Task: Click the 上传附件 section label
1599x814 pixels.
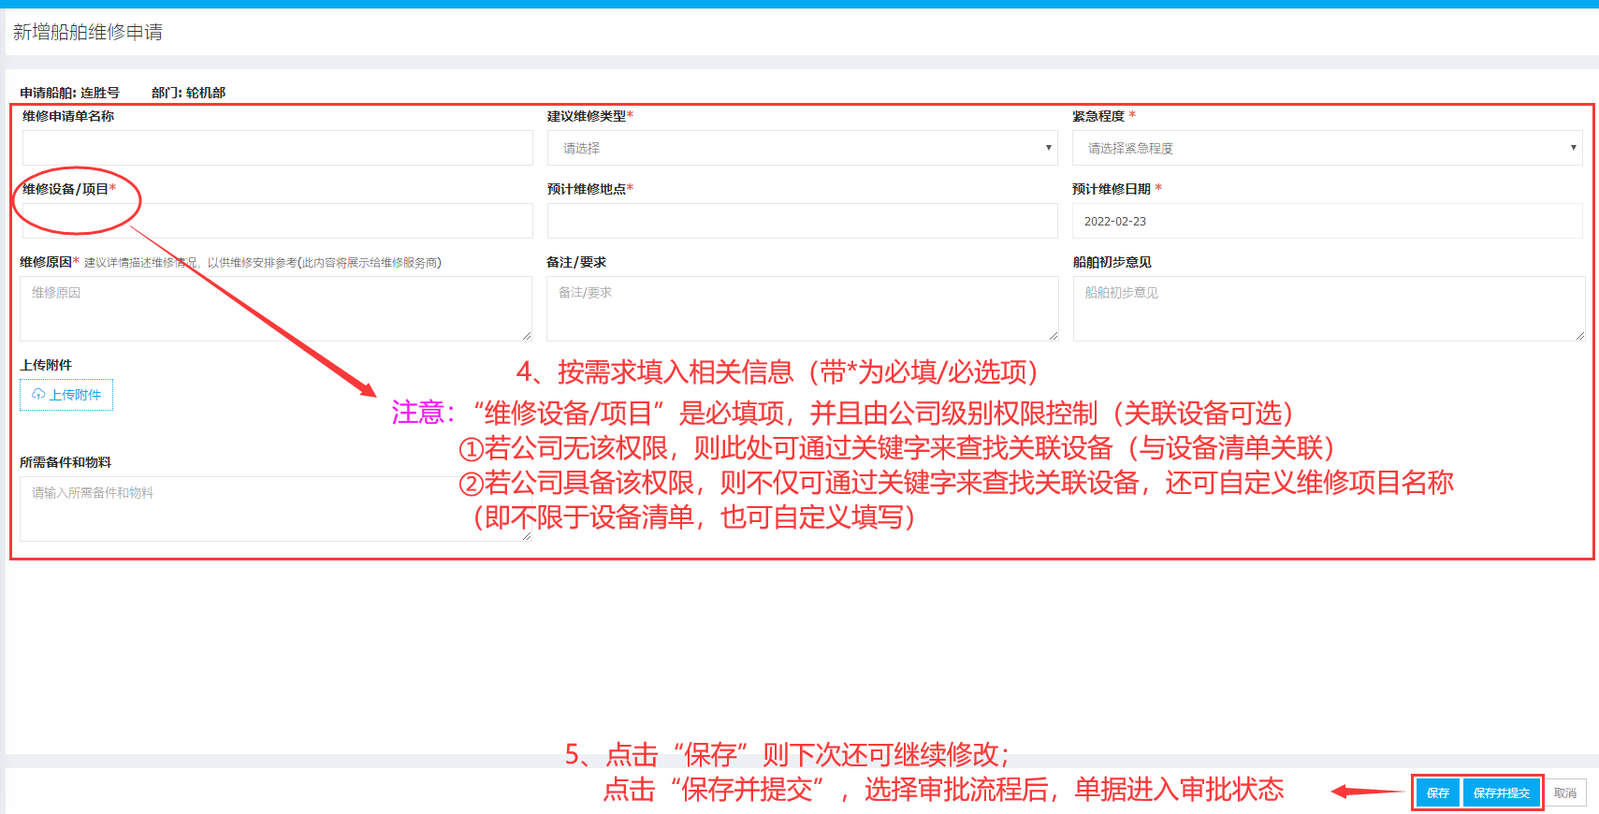Action: click(46, 365)
